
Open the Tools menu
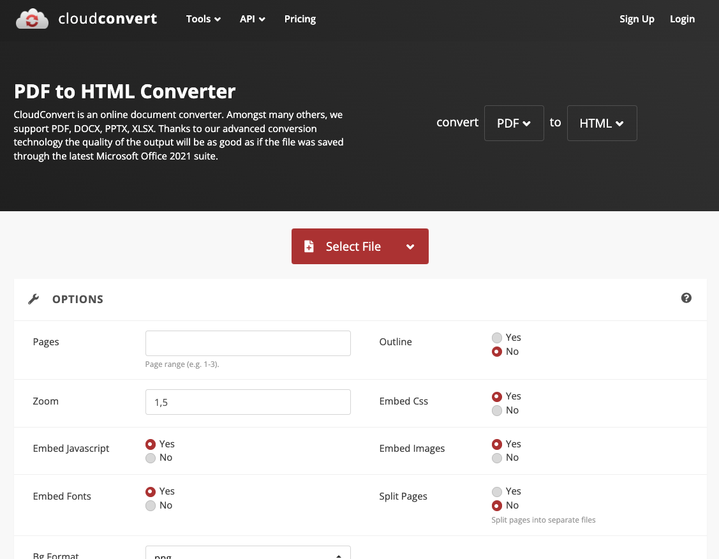tap(203, 19)
